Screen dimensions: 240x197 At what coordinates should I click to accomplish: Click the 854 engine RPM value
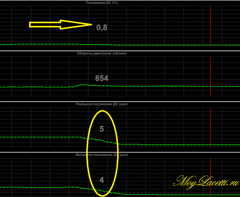click(102, 78)
